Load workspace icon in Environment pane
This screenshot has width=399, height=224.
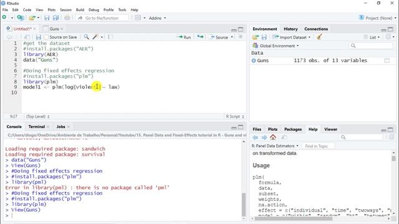[x=255, y=37]
